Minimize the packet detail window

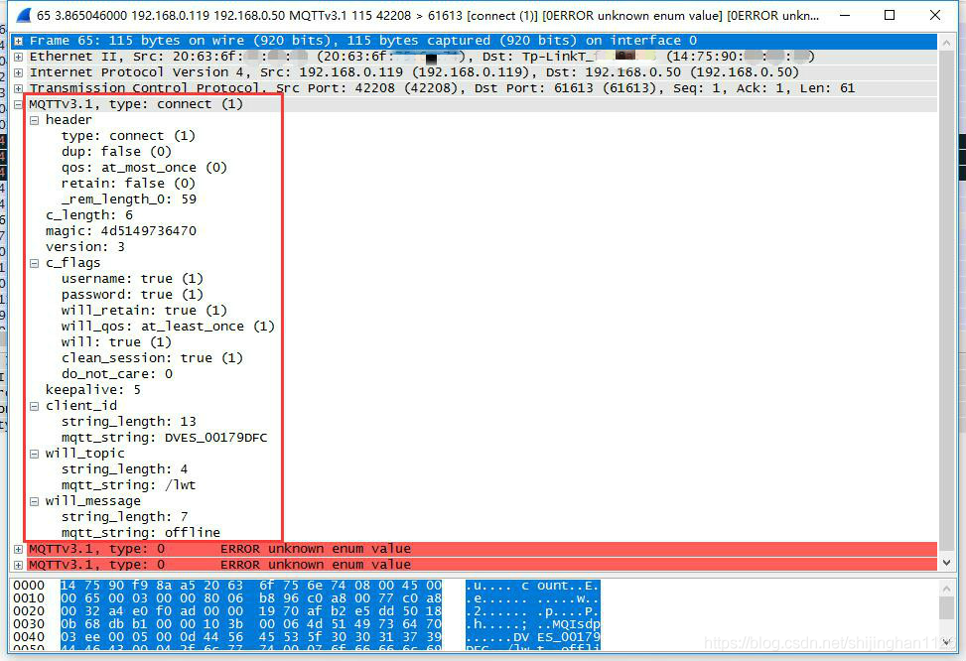[845, 16]
